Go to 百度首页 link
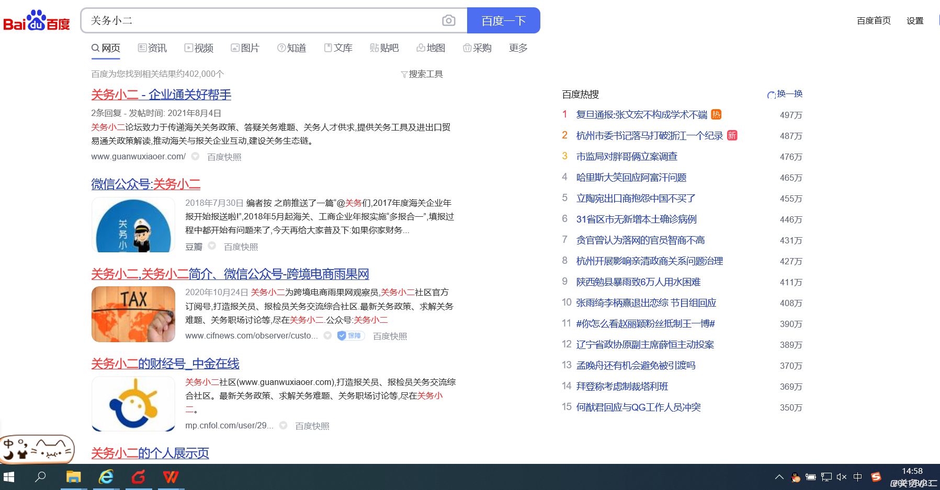Viewport: 940px width, 490px height. pyautogui.click(x=874, y=21)
